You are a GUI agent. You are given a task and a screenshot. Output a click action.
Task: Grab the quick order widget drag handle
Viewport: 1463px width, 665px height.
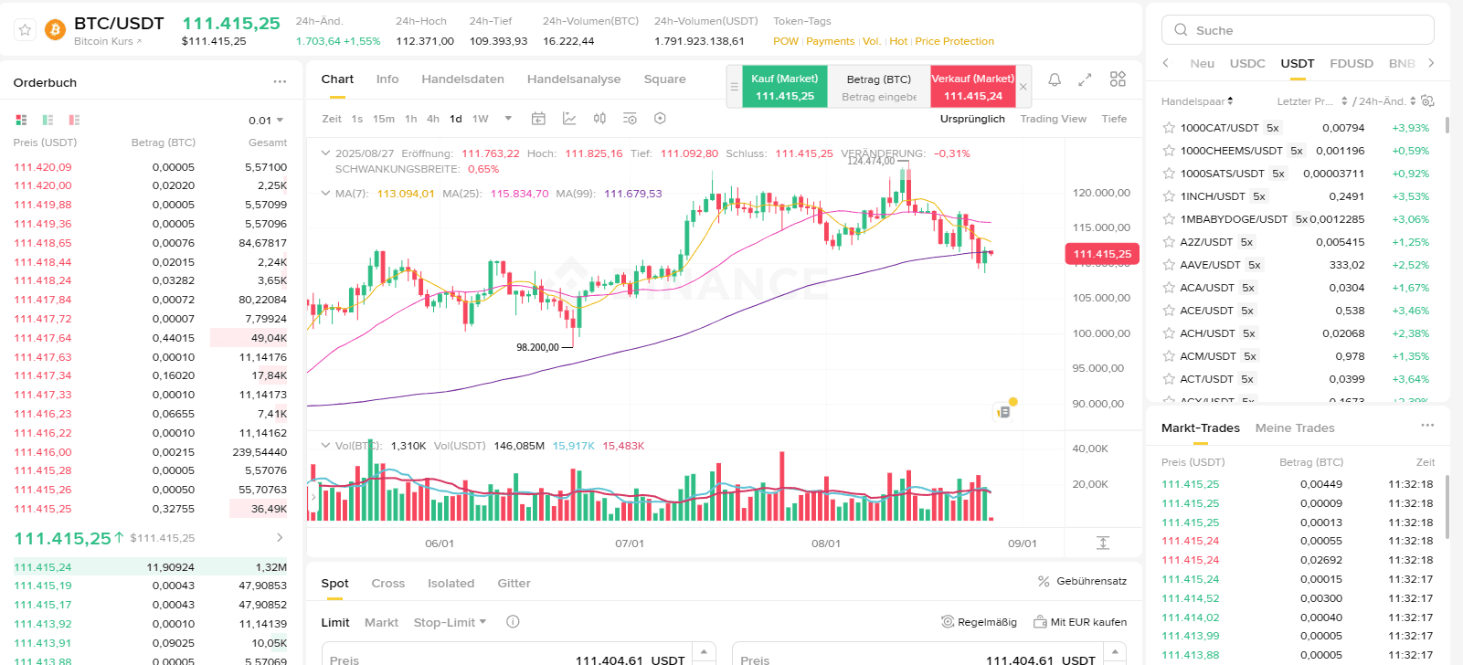(x=734, y=87)
